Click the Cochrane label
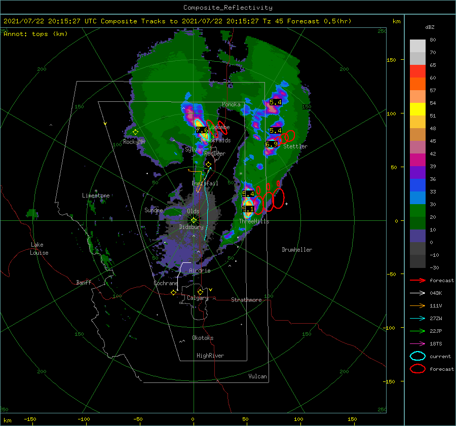The height and width of the screenshot is (426, 456). [x=166, y=283]
